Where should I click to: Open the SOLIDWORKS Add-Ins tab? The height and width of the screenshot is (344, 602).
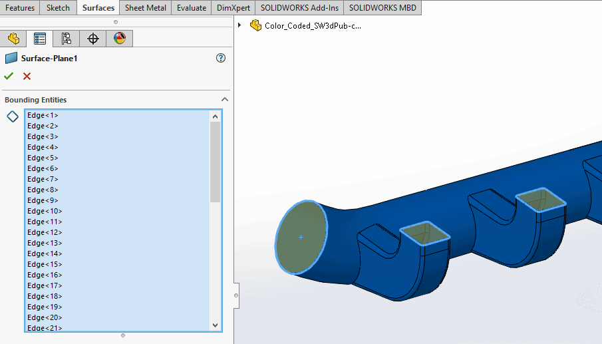click(x=299, y=8)
